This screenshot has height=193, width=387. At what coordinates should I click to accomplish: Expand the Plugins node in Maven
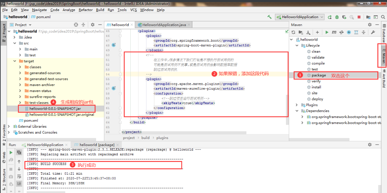coord(297,105)
